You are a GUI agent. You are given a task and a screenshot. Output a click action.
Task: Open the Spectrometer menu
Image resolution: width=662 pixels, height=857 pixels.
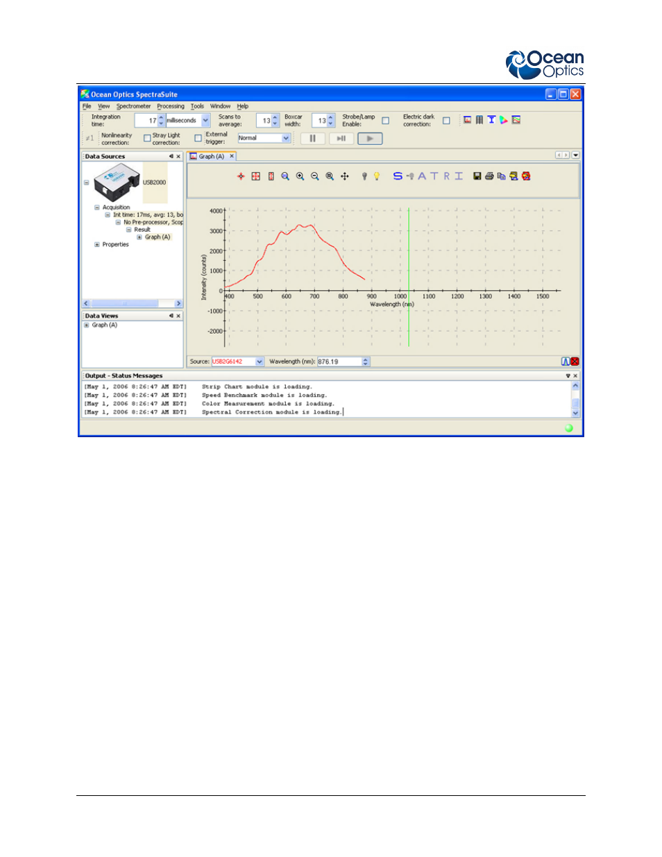pyautogui.click(x=133, y=106)
